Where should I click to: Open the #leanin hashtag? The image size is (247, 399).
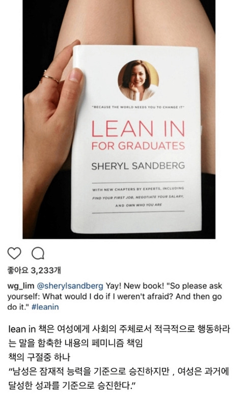(45, 306)
